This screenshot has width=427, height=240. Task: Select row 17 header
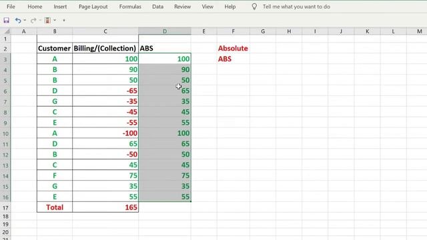tap(5, 208)
